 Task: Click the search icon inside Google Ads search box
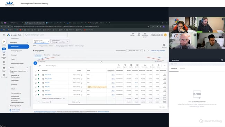[26, 35]
